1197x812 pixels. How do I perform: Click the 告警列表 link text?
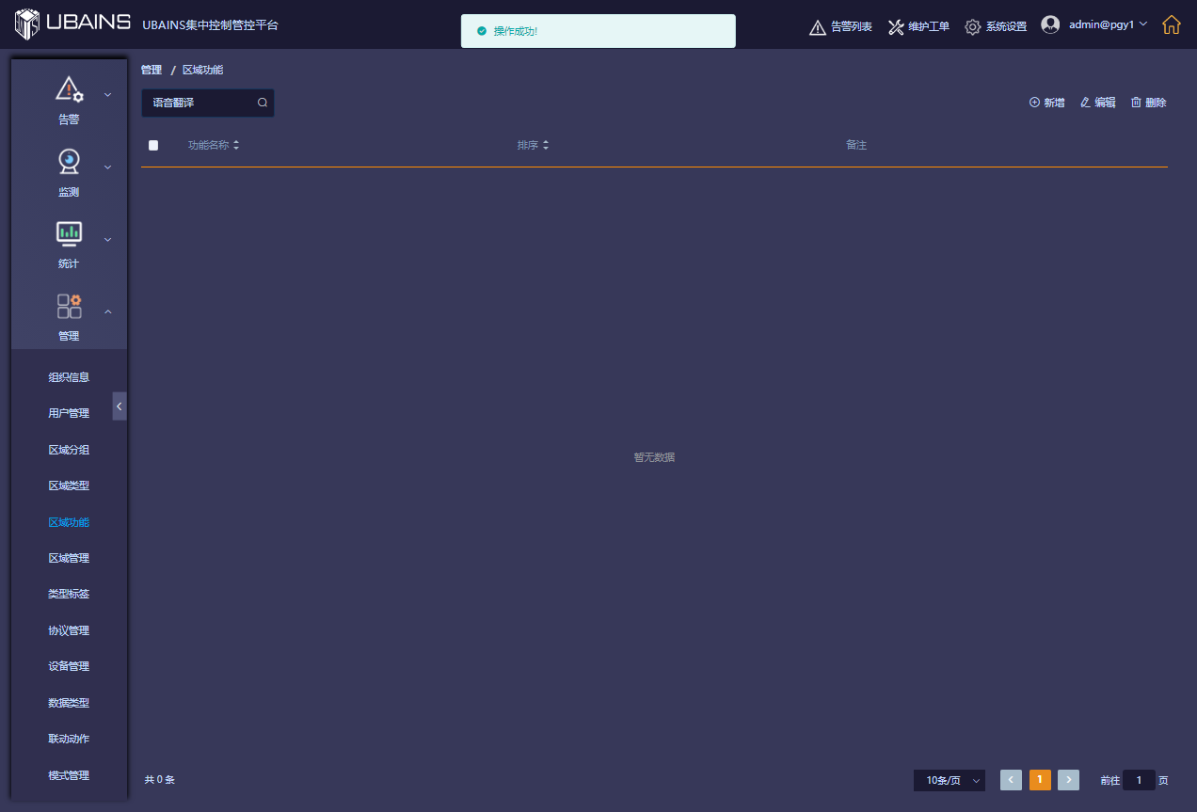(x=852, y=27)
